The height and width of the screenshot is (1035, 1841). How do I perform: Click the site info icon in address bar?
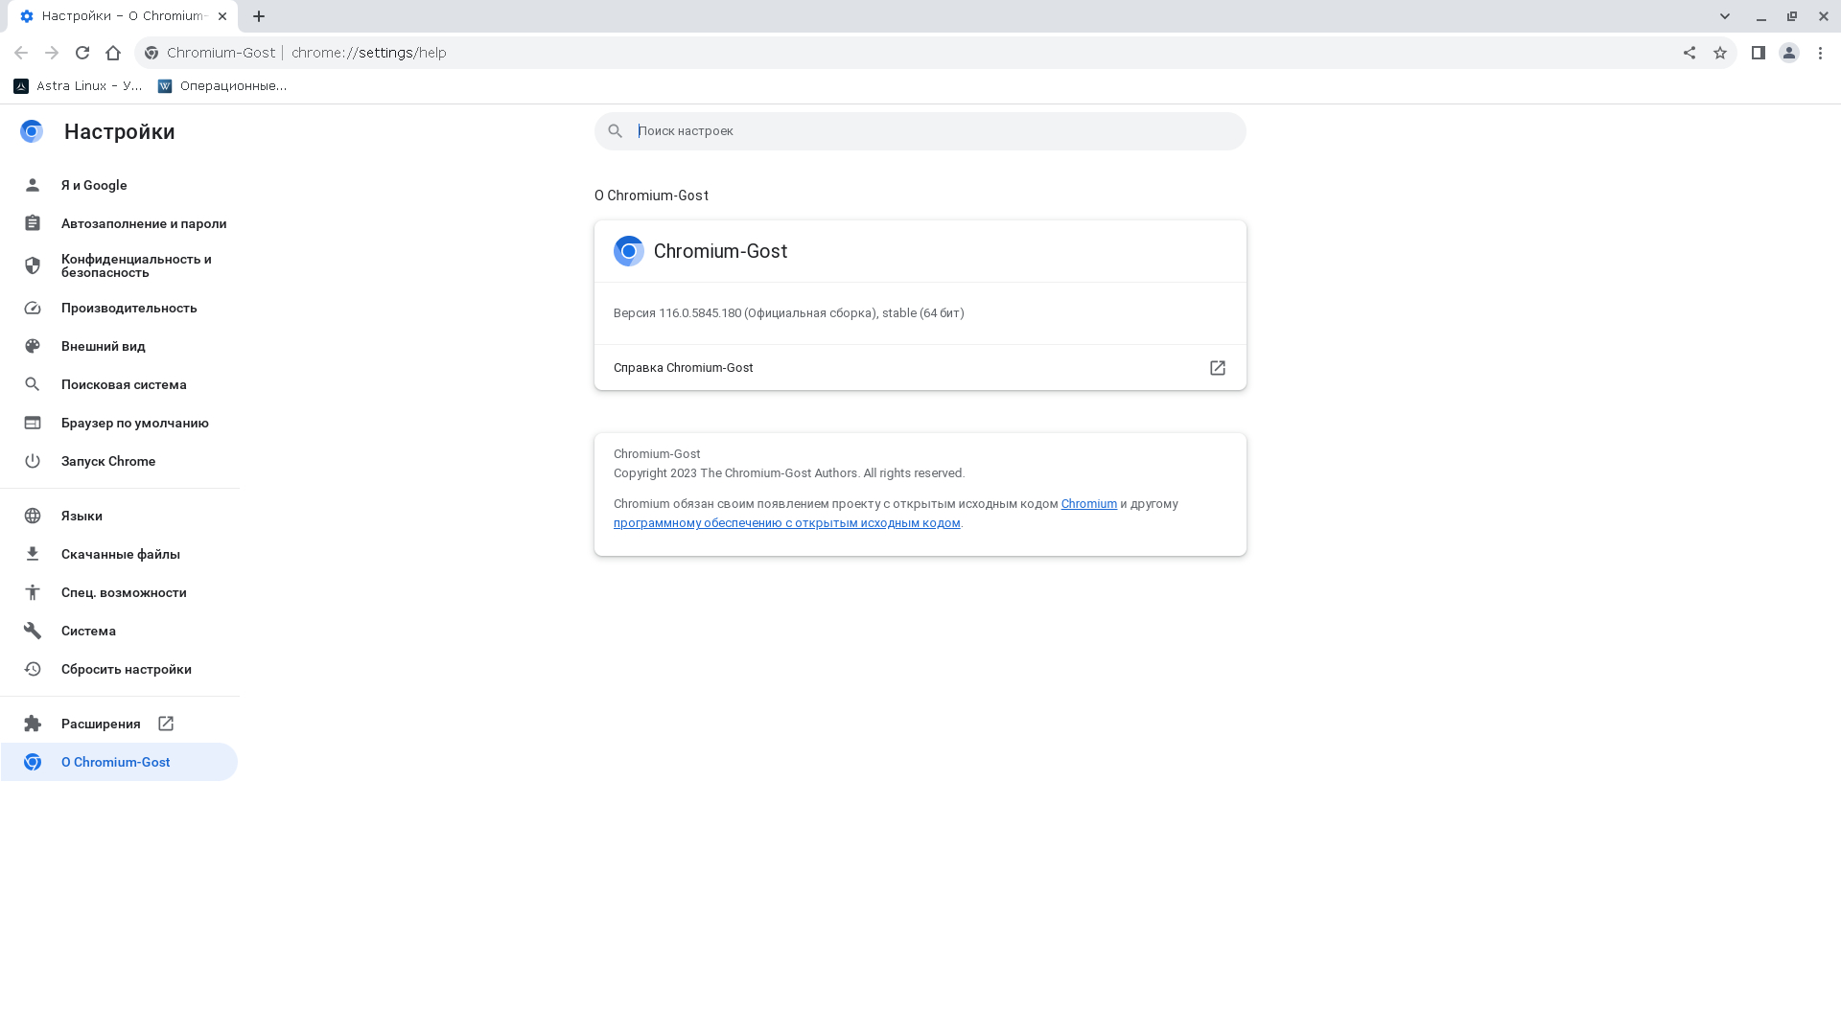(x=151, y=53)
